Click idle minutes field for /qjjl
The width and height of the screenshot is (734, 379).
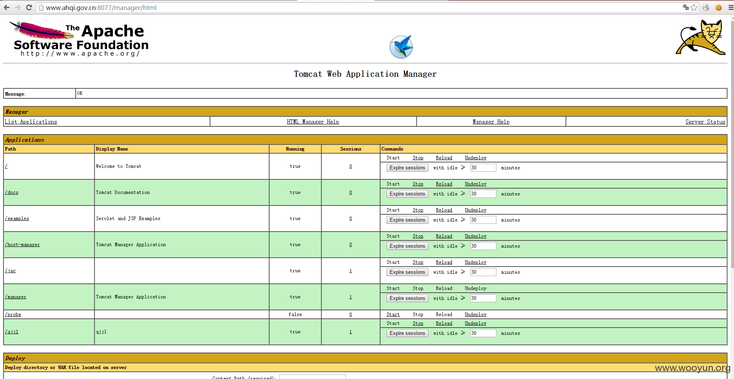(x=483, y=333)
